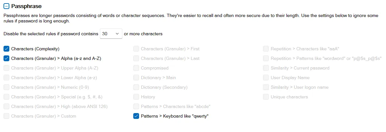Toggle Patterns > Characters like "abcde"
Screen dimensions: 386x132
tap(136, 106)
